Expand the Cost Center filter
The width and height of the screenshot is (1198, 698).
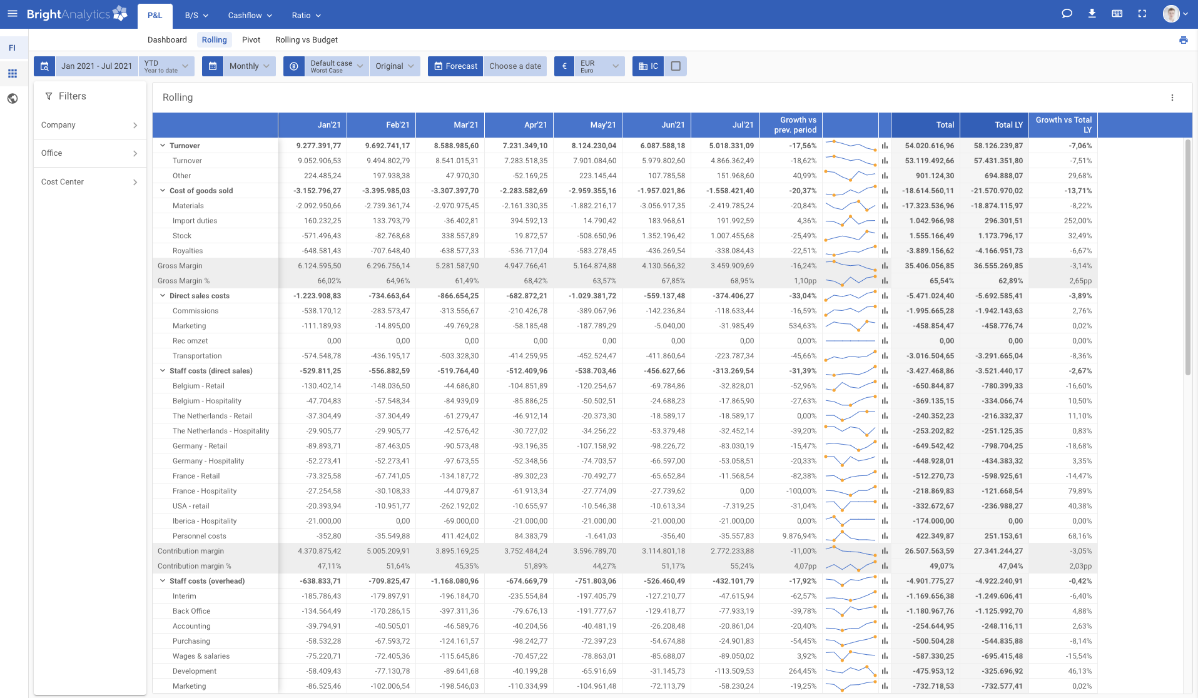click(x=89, y=182)
